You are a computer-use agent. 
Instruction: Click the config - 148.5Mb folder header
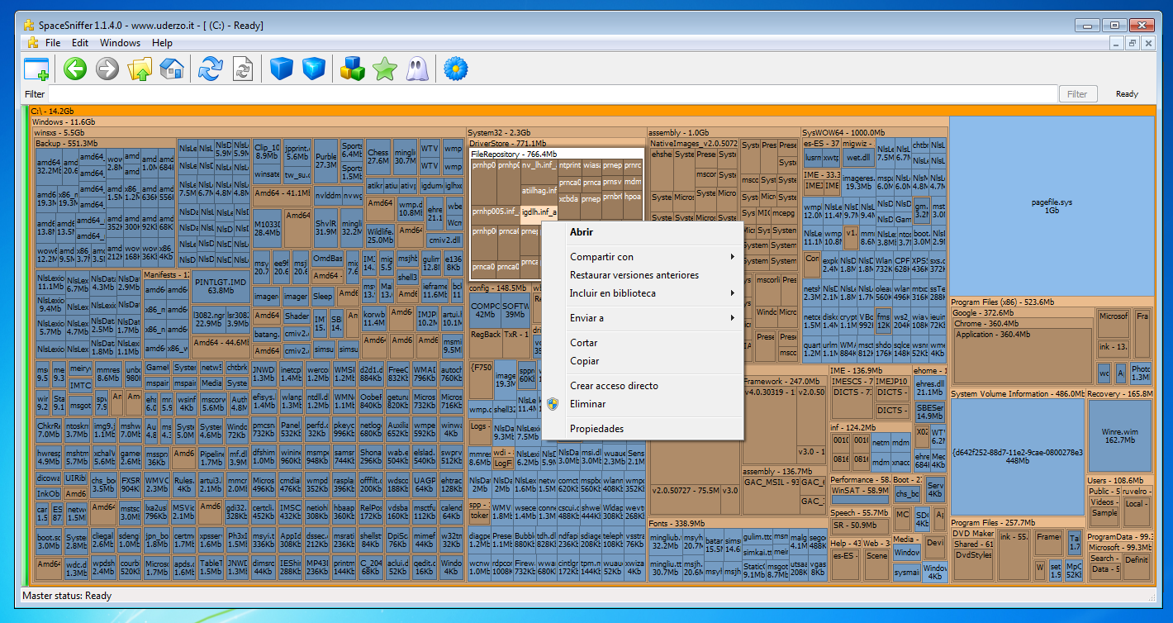498,288
